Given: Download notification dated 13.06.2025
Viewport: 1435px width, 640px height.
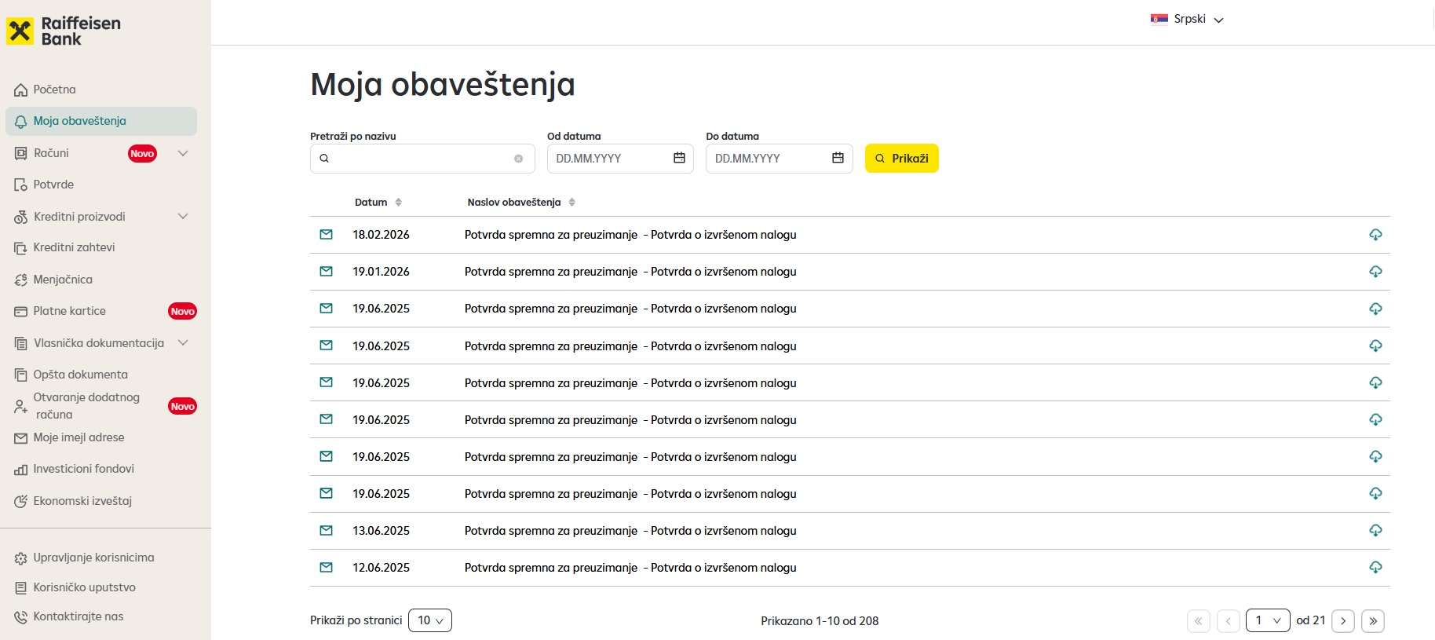Looking at the screenshot, I should point(1375,531).
